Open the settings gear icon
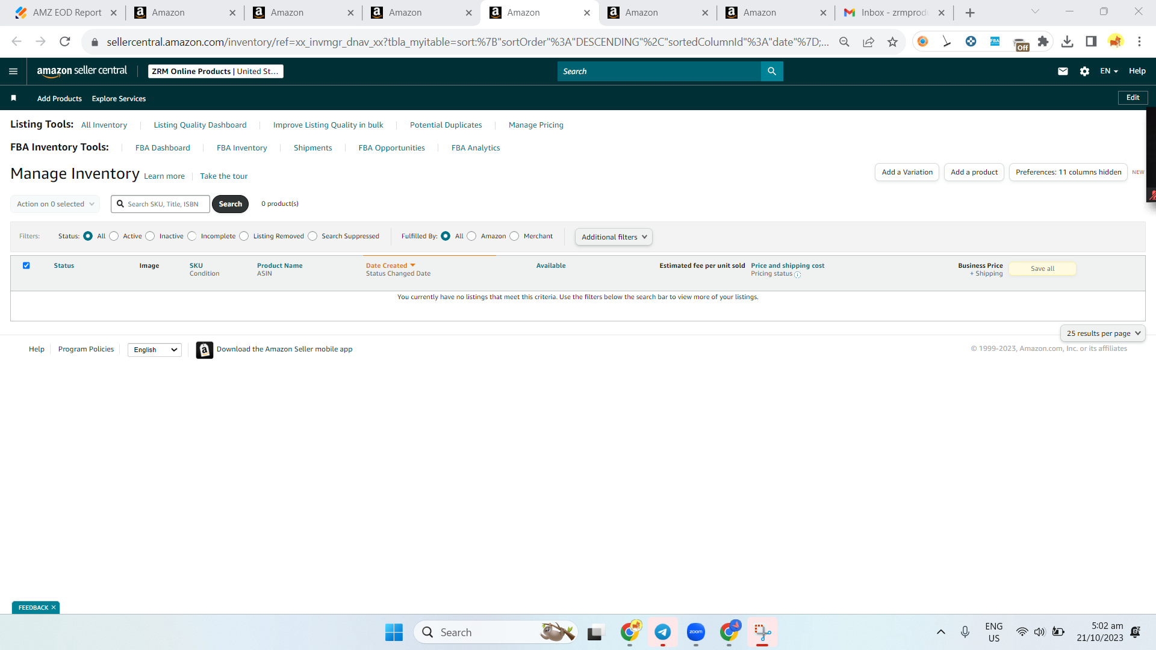Viewport: 1156px width, 650px height. click(1084, 71)
